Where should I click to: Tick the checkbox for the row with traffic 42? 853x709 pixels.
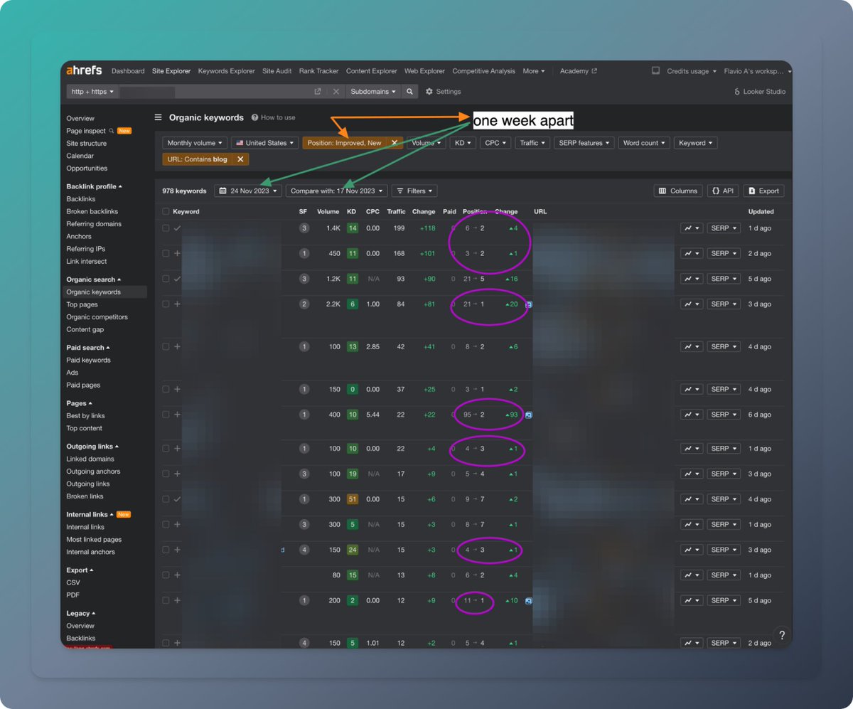(x=166, y=346)
